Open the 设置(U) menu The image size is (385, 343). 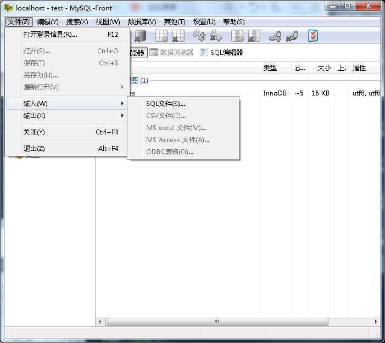(204, 22)
